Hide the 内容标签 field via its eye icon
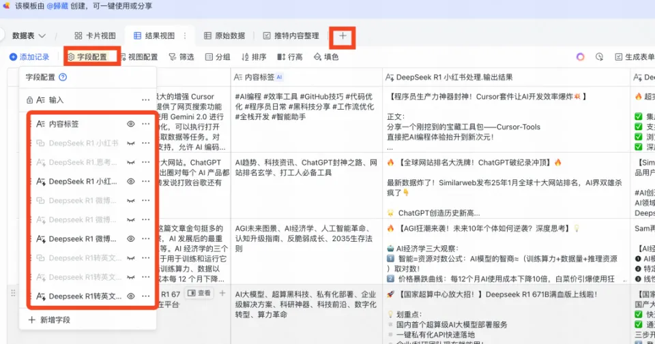Viewport: 655px width, 344px height. point(131,124)
